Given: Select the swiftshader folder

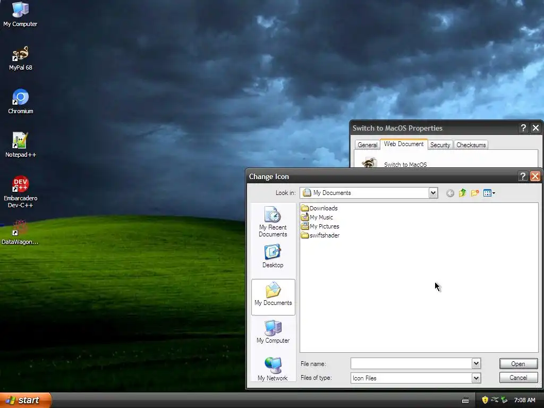Looking at the screenshot, I should (320, 235).
